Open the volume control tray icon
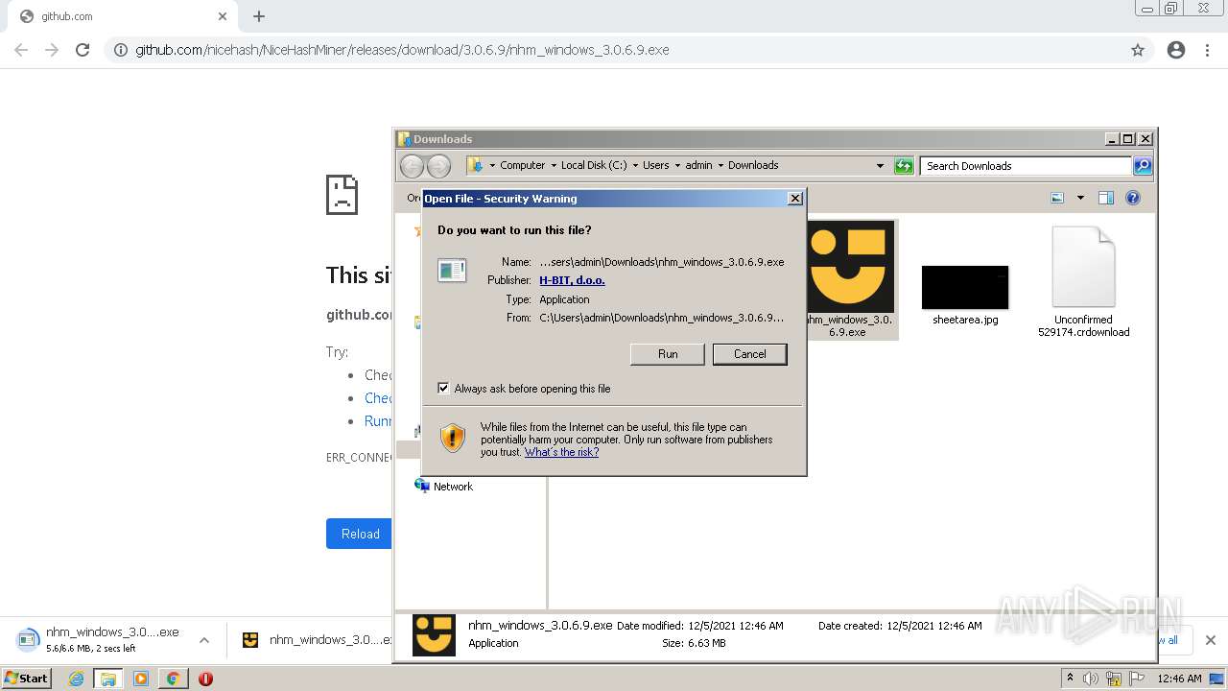 click(x=1090, y=679)
